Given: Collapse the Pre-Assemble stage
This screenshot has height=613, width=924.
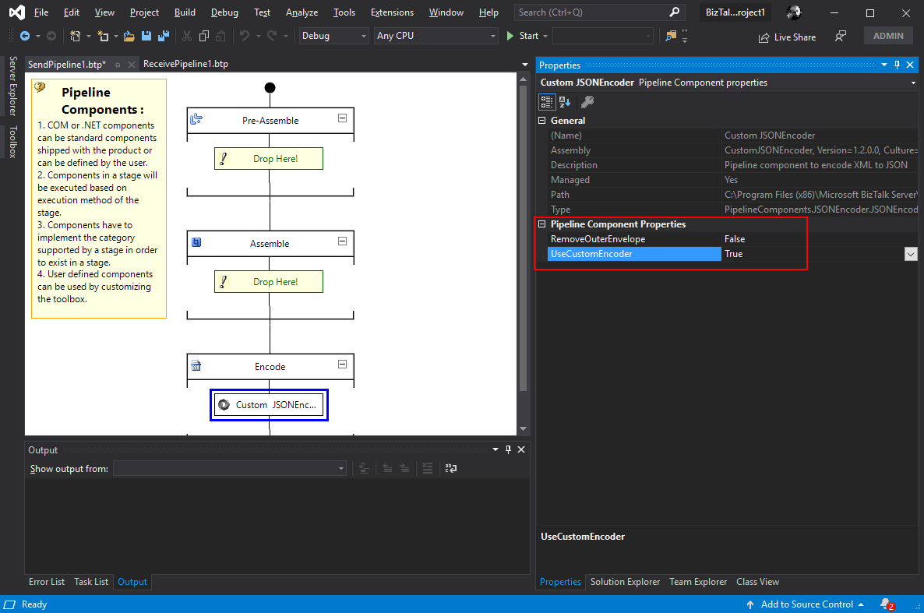Looking at the screenshot, I should point(342,118).
